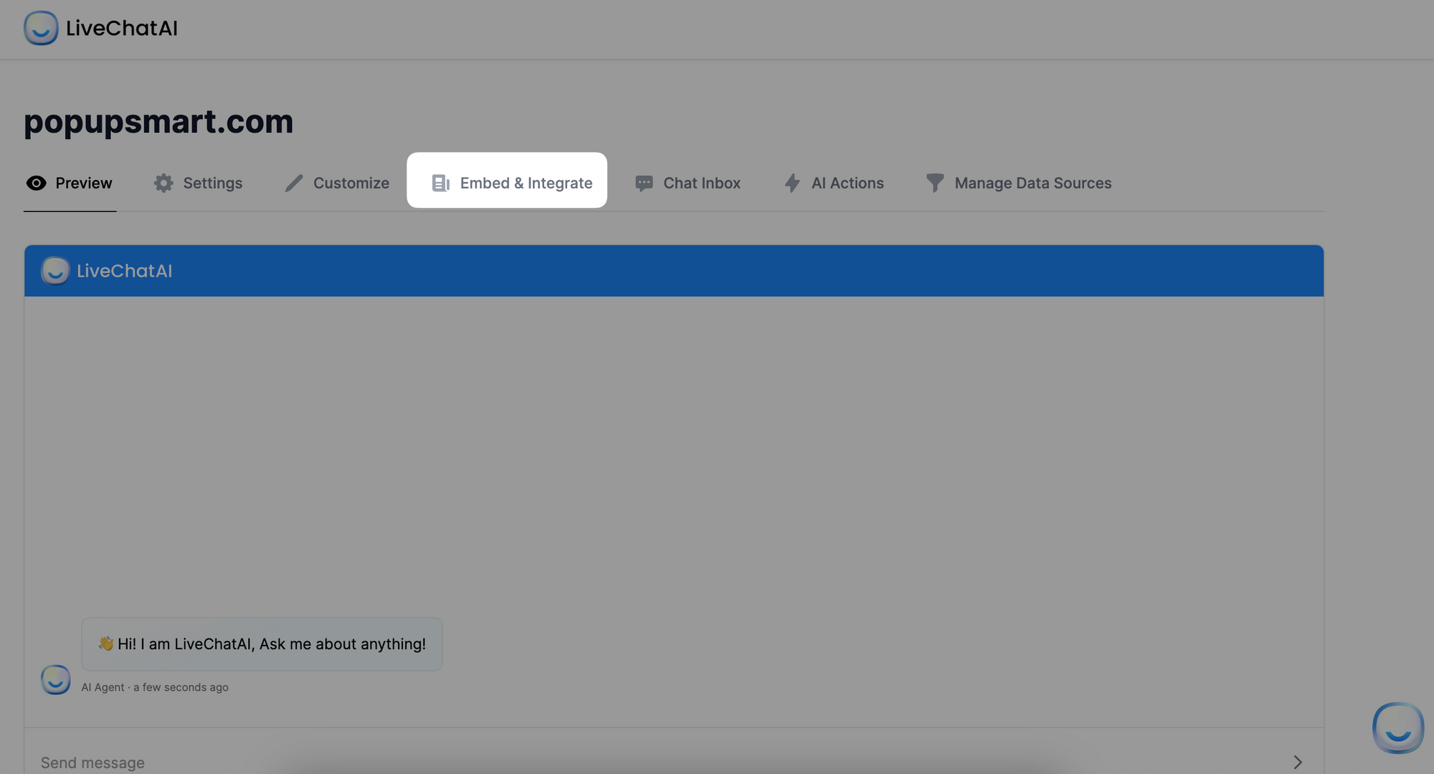Screen dimensions: 1434x774
Task: Open the Preview tab
Action: point(70,183)
